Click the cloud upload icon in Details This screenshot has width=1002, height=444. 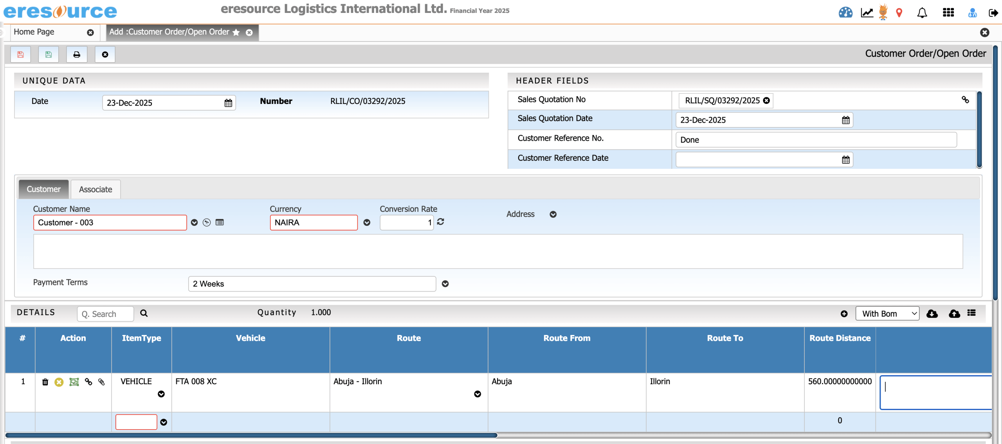954,313
